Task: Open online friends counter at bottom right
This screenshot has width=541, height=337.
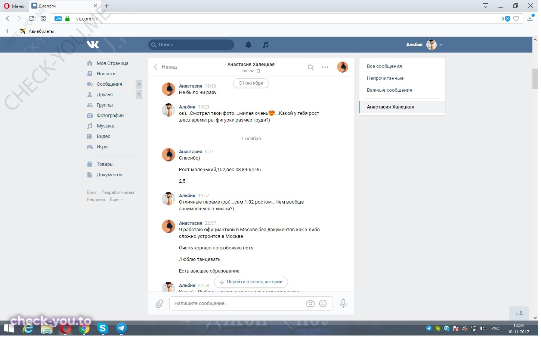Action: click(519, 314)
